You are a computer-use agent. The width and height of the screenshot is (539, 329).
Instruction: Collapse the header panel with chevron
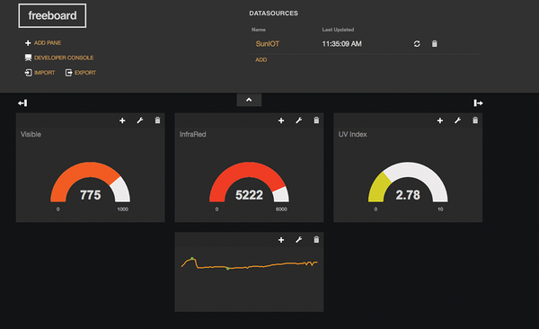click(x=249, y=100)
